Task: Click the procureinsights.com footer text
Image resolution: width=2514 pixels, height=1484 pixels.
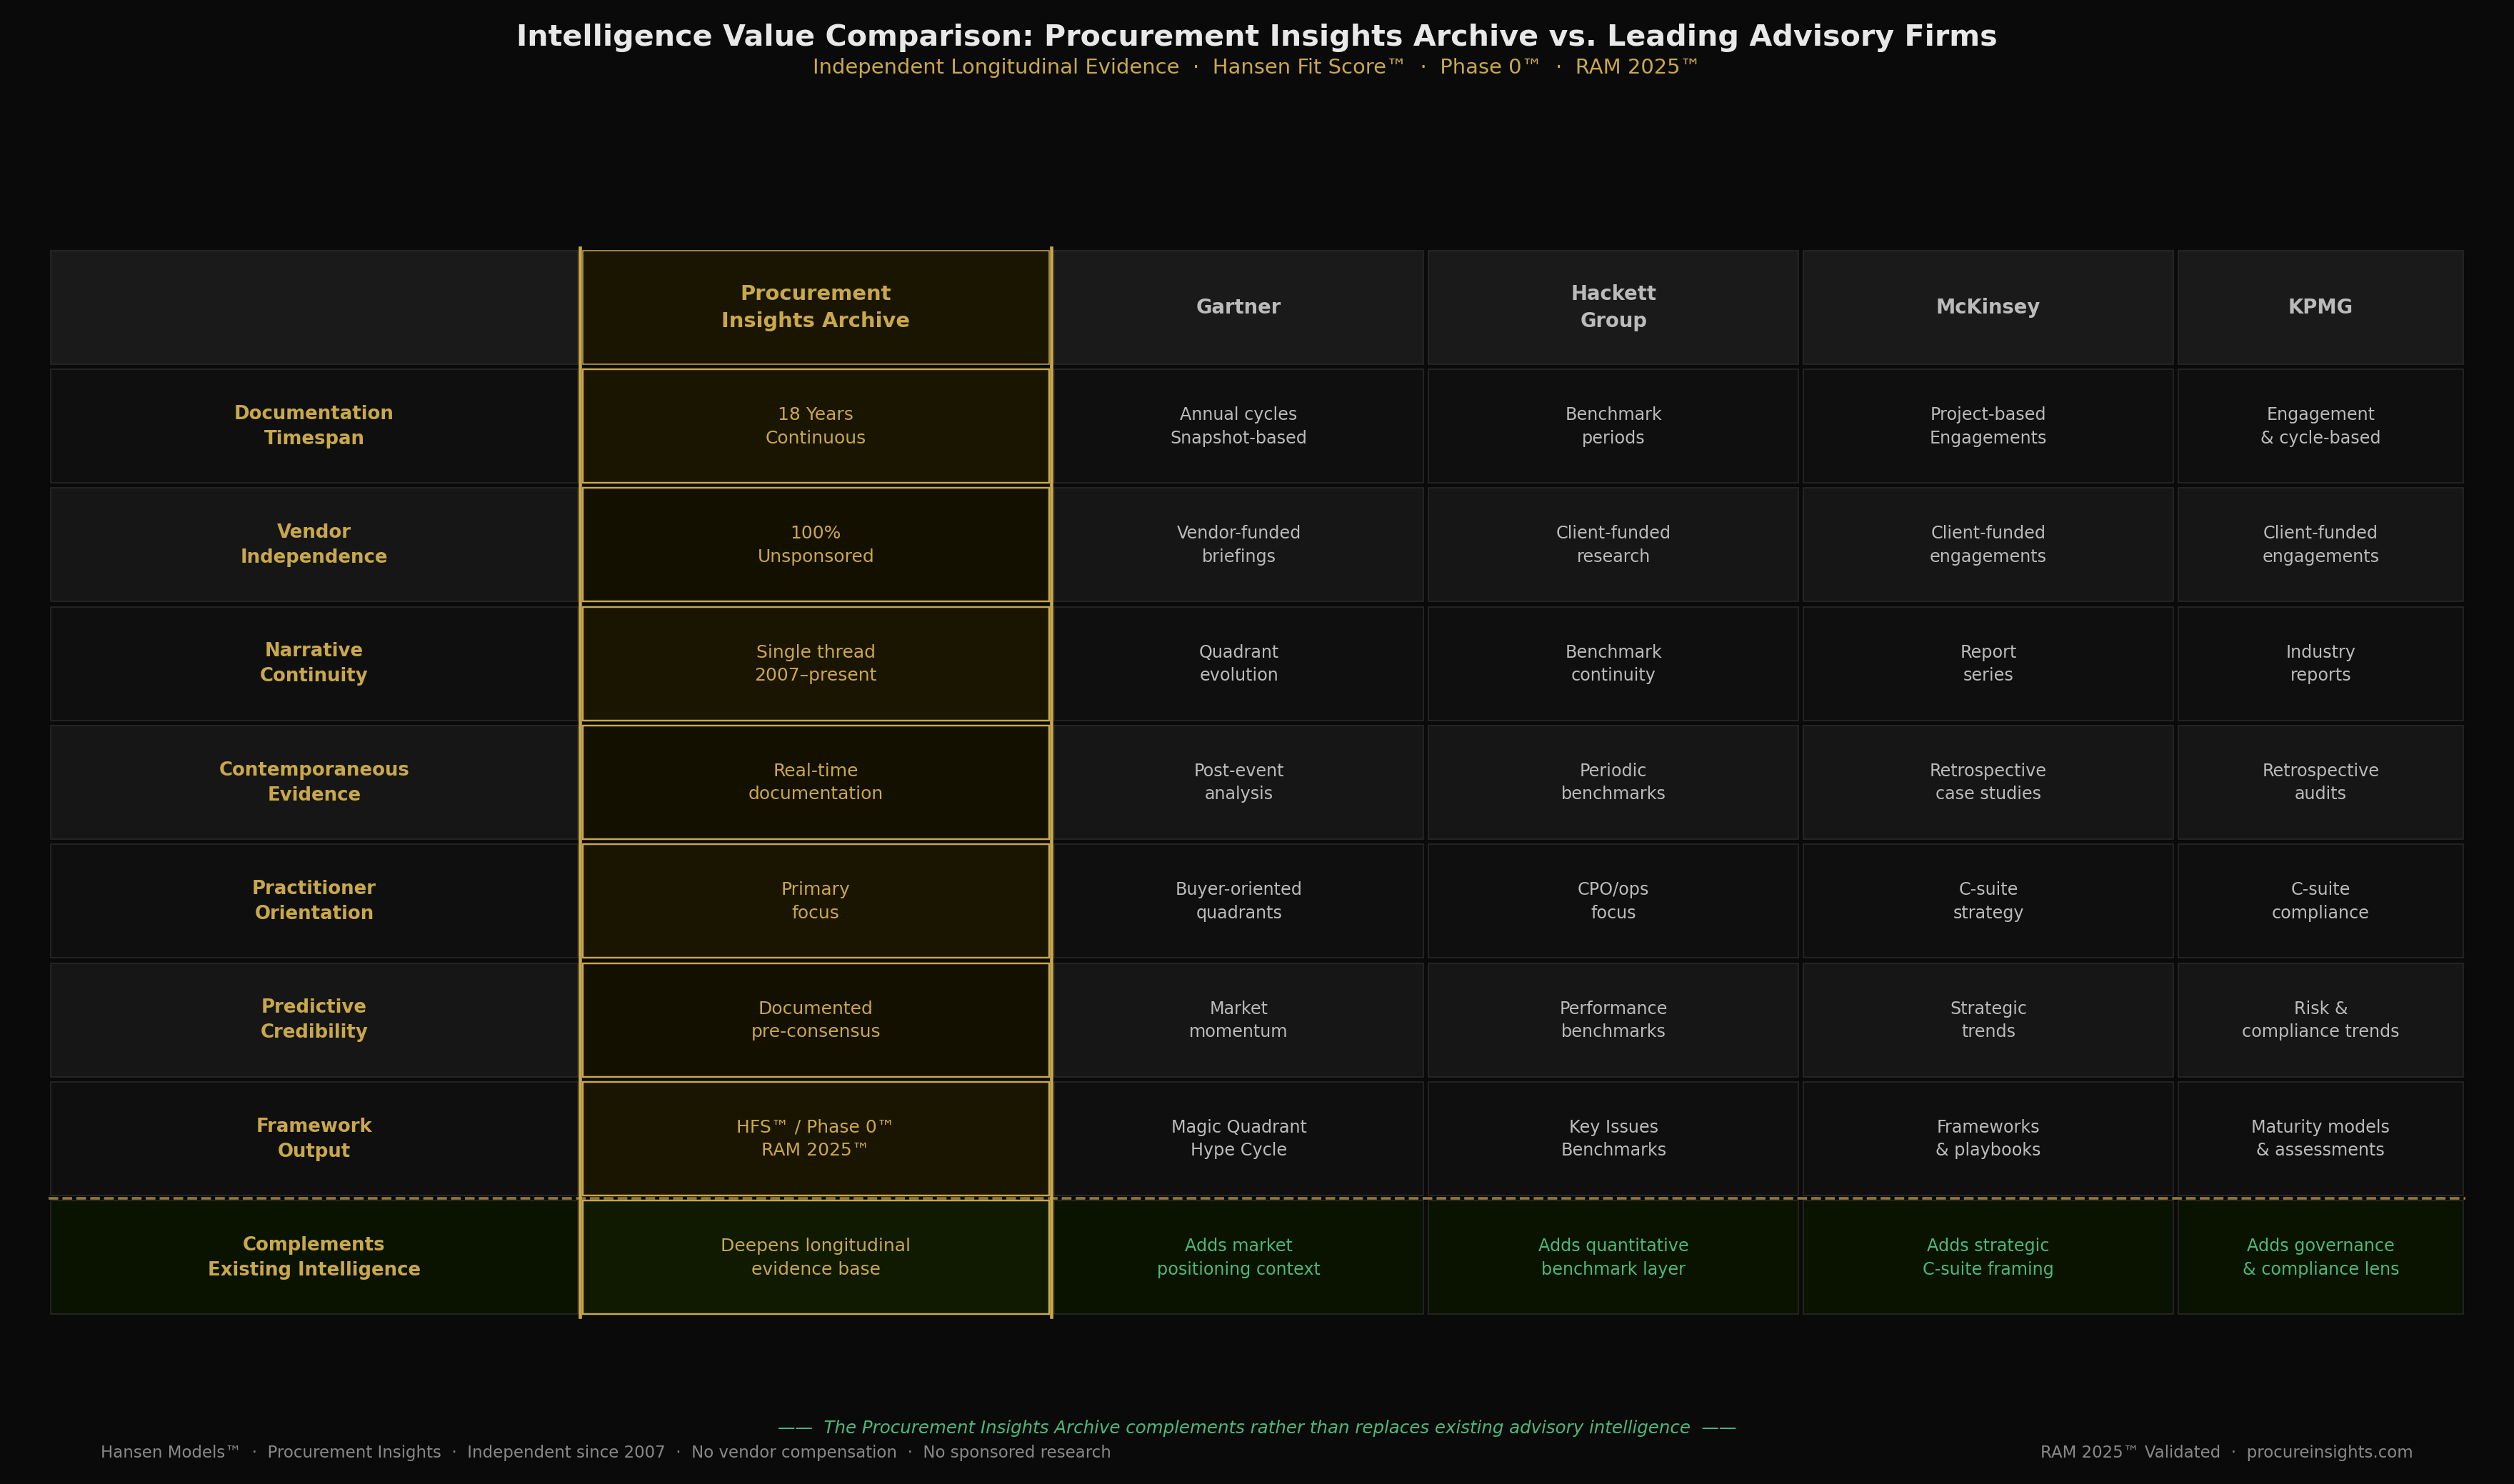Action: click(x=2329, y=1452)
